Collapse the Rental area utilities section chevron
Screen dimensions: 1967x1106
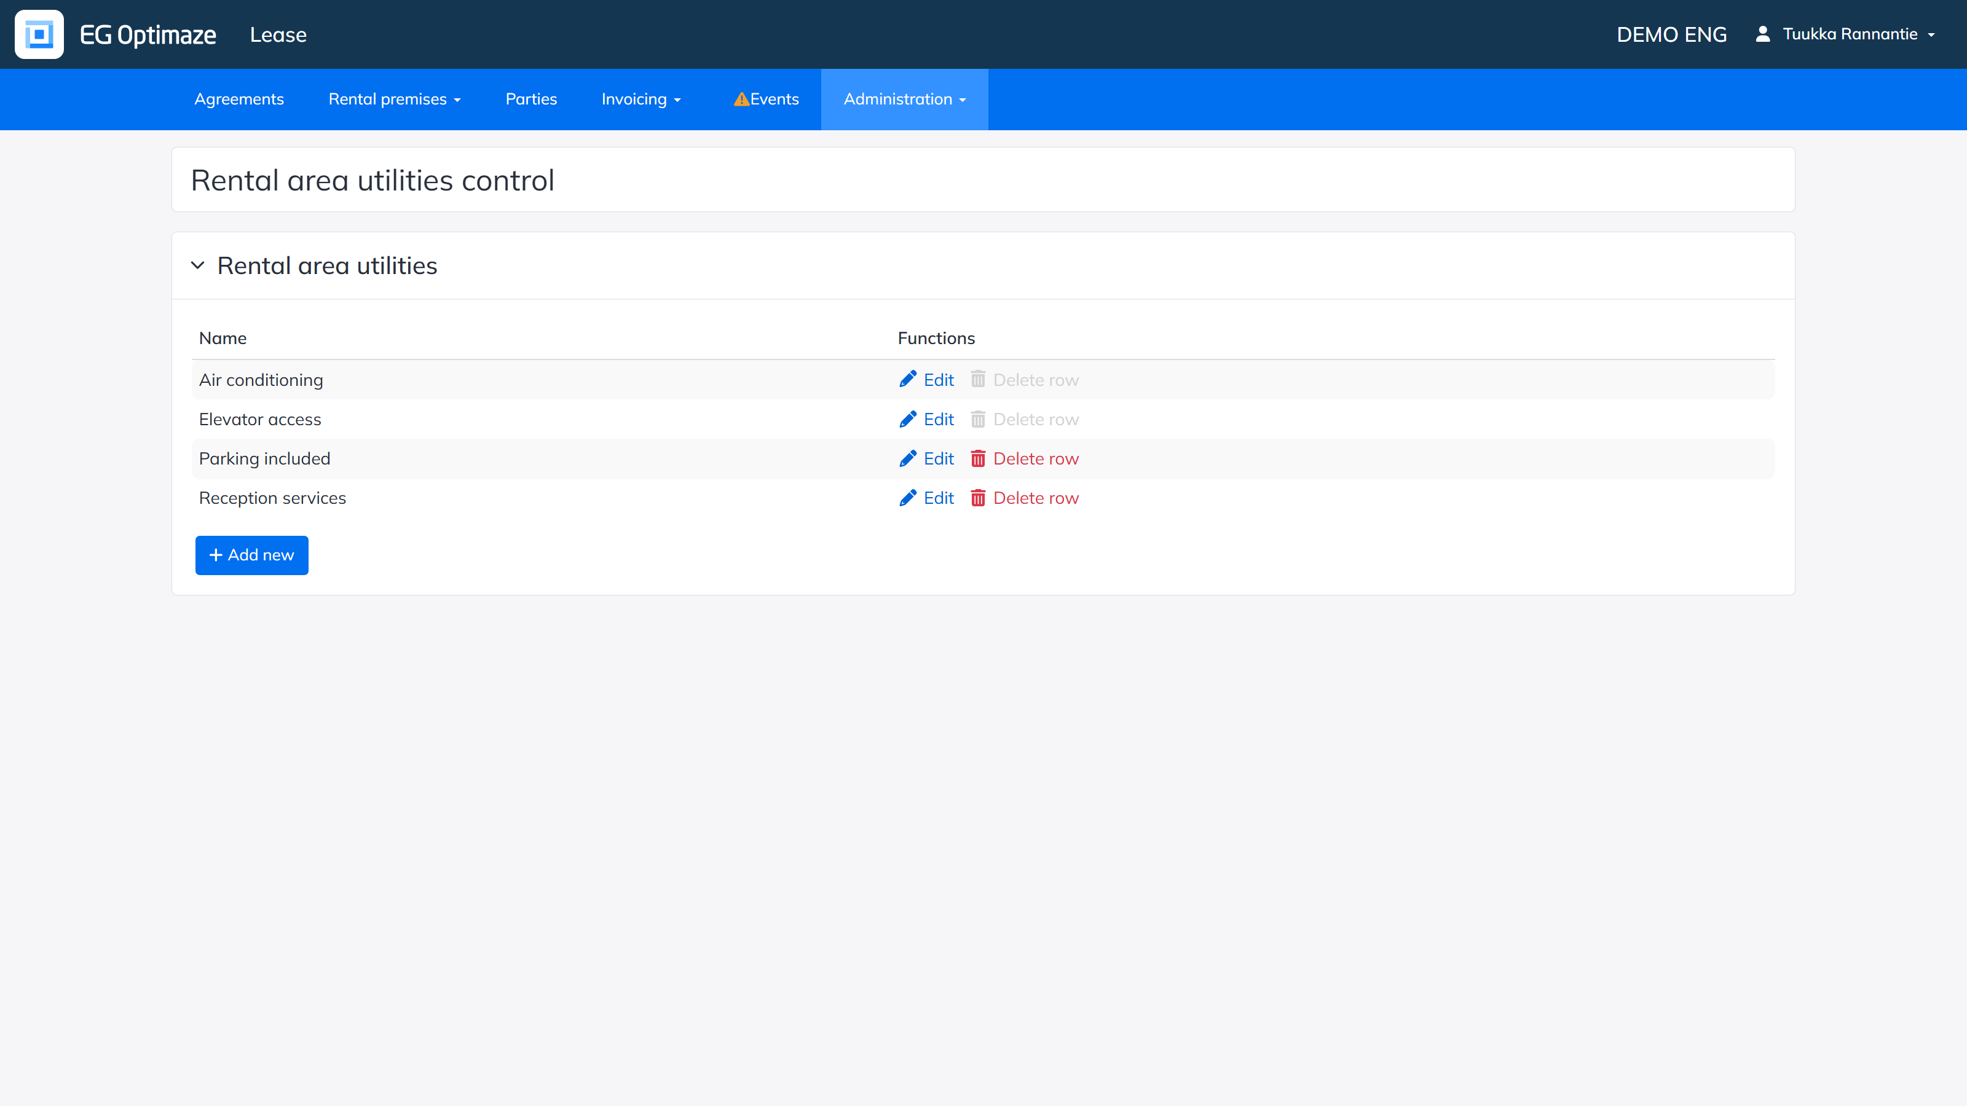click(198, 265)
